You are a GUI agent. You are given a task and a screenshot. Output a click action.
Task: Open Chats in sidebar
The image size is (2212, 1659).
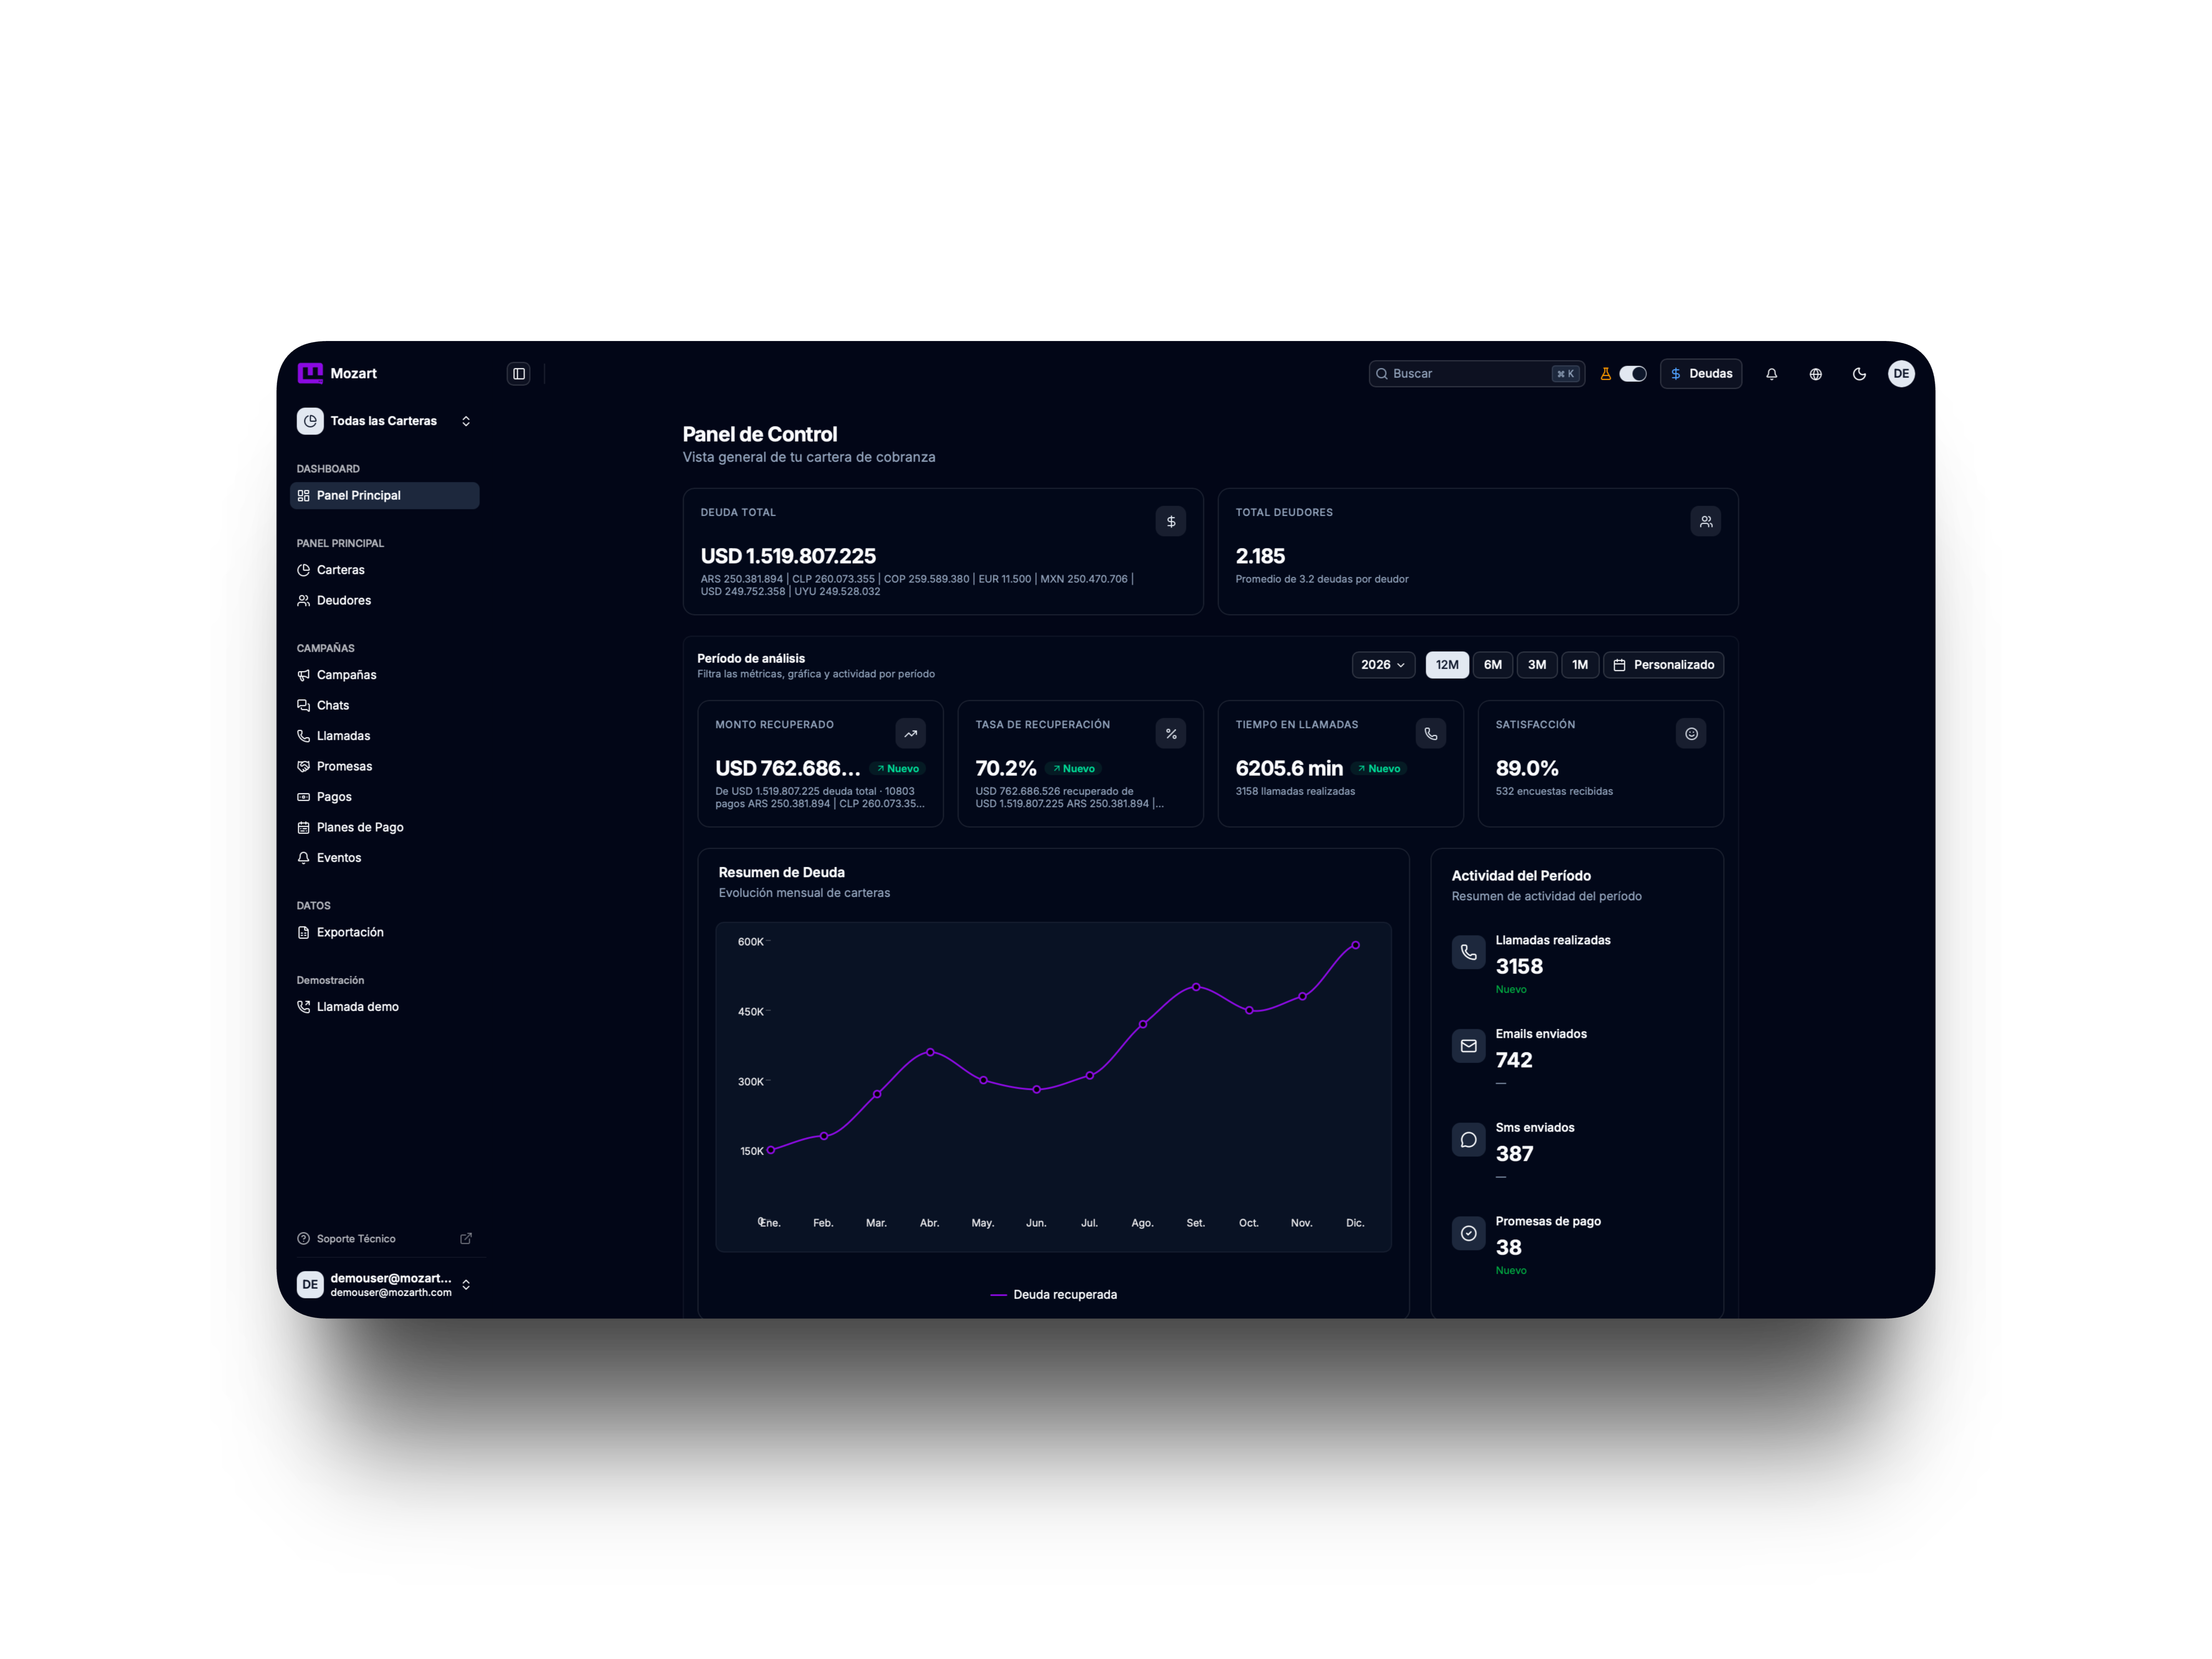385,705
